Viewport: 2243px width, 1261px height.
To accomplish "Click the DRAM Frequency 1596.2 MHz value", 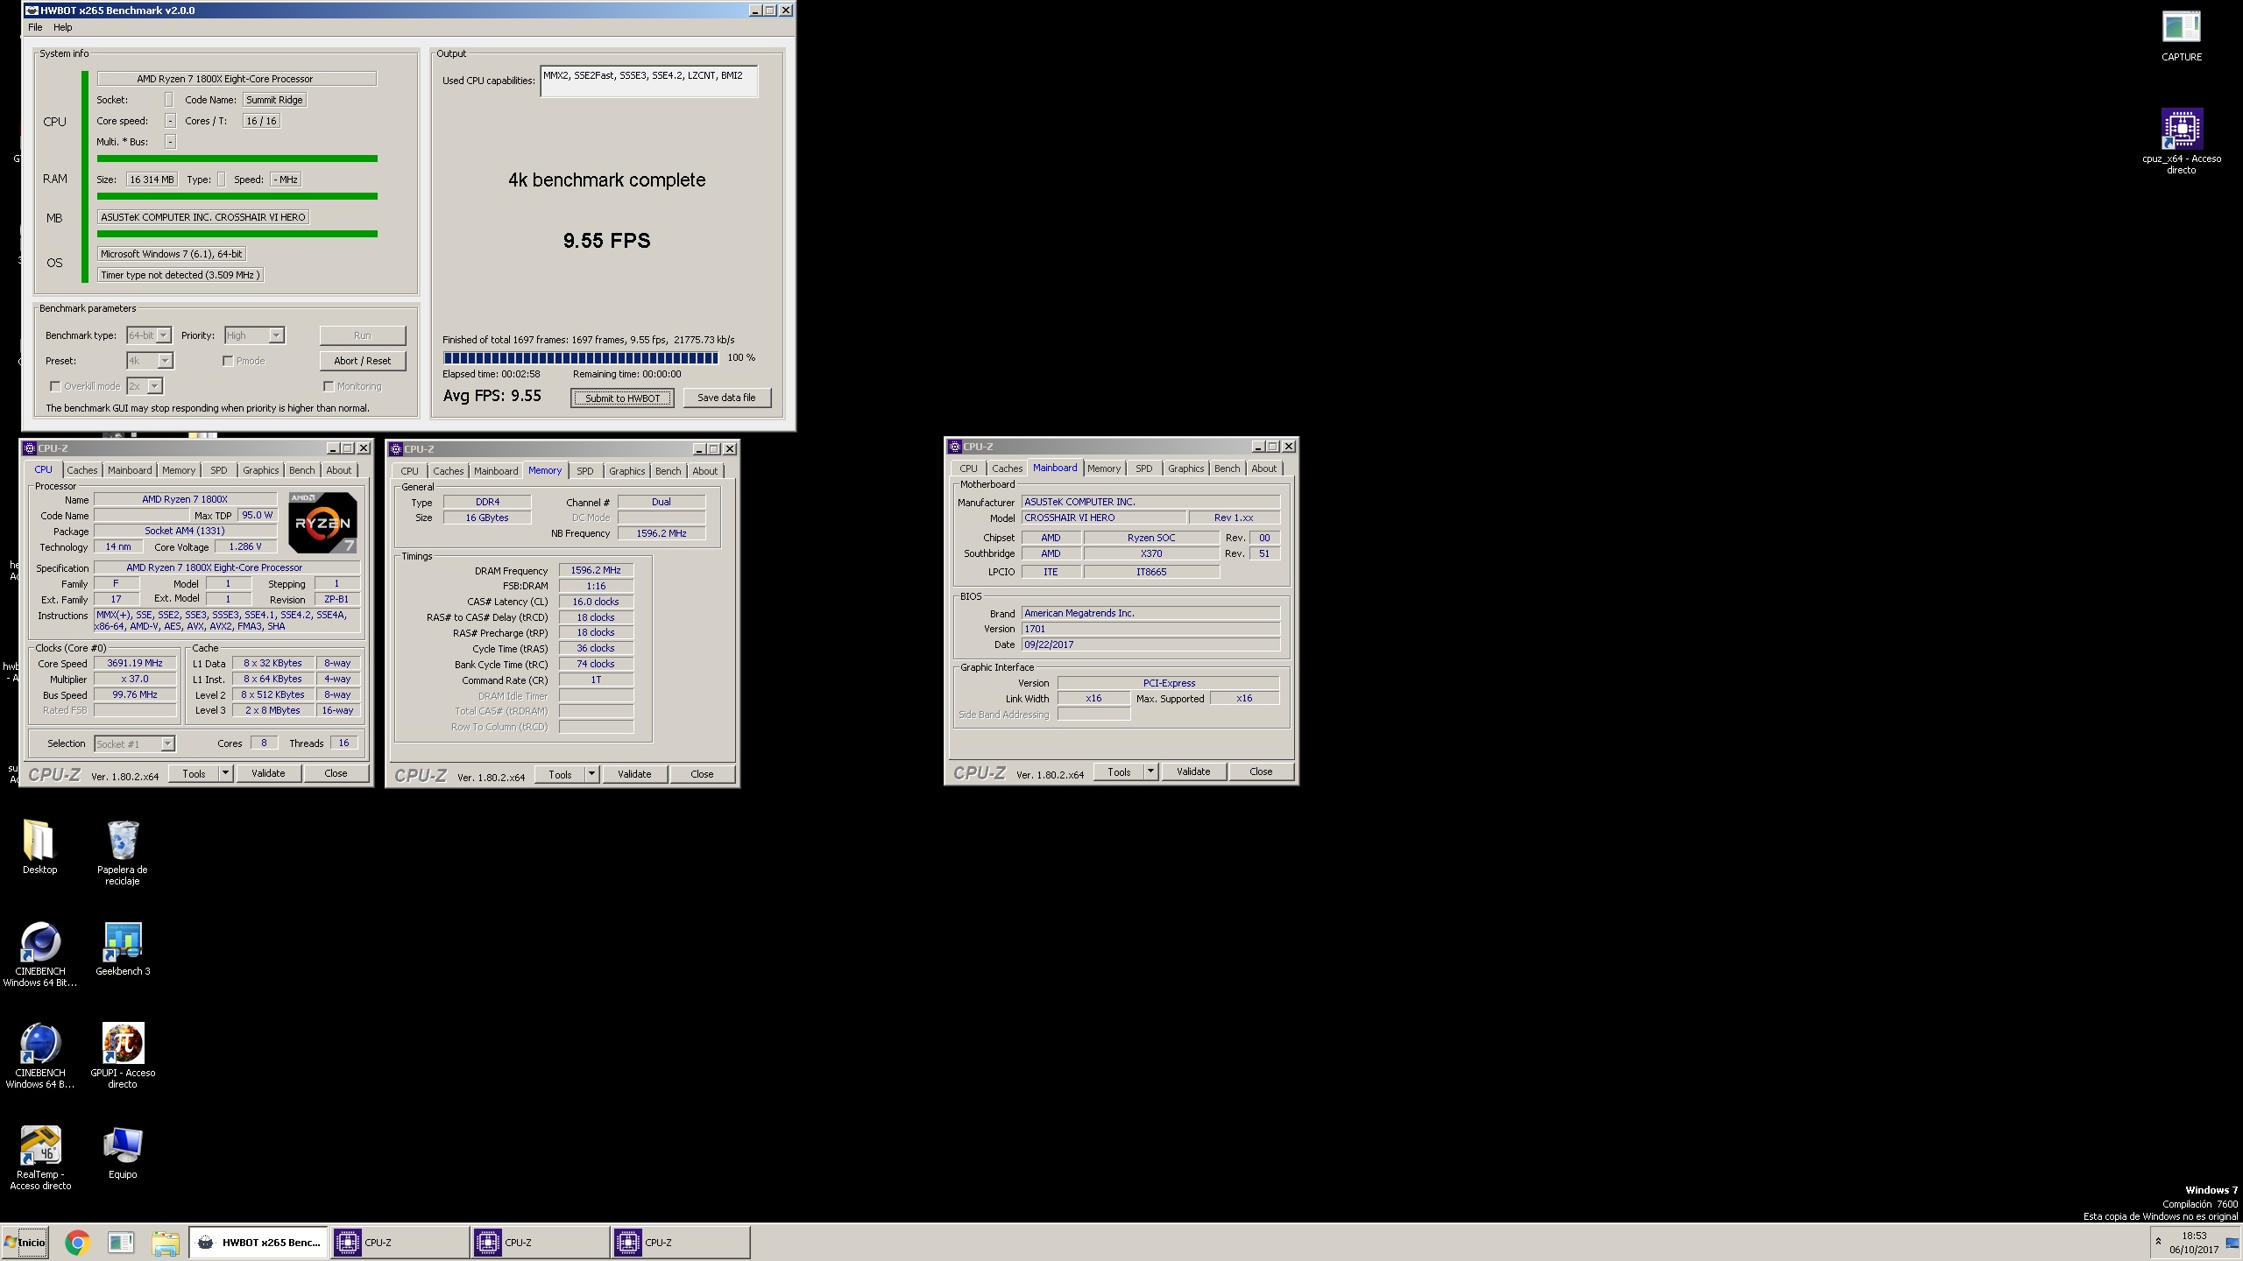I will click(596, 570).
